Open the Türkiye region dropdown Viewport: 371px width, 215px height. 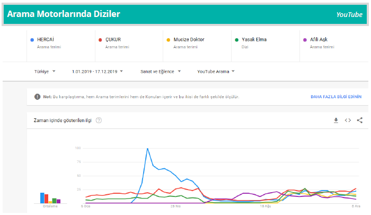(x=45, y=71)
